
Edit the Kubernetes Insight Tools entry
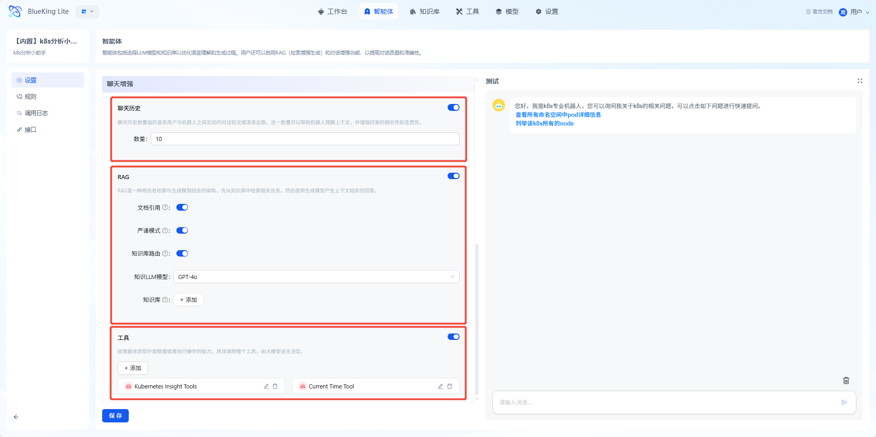[x=266, y=387]
